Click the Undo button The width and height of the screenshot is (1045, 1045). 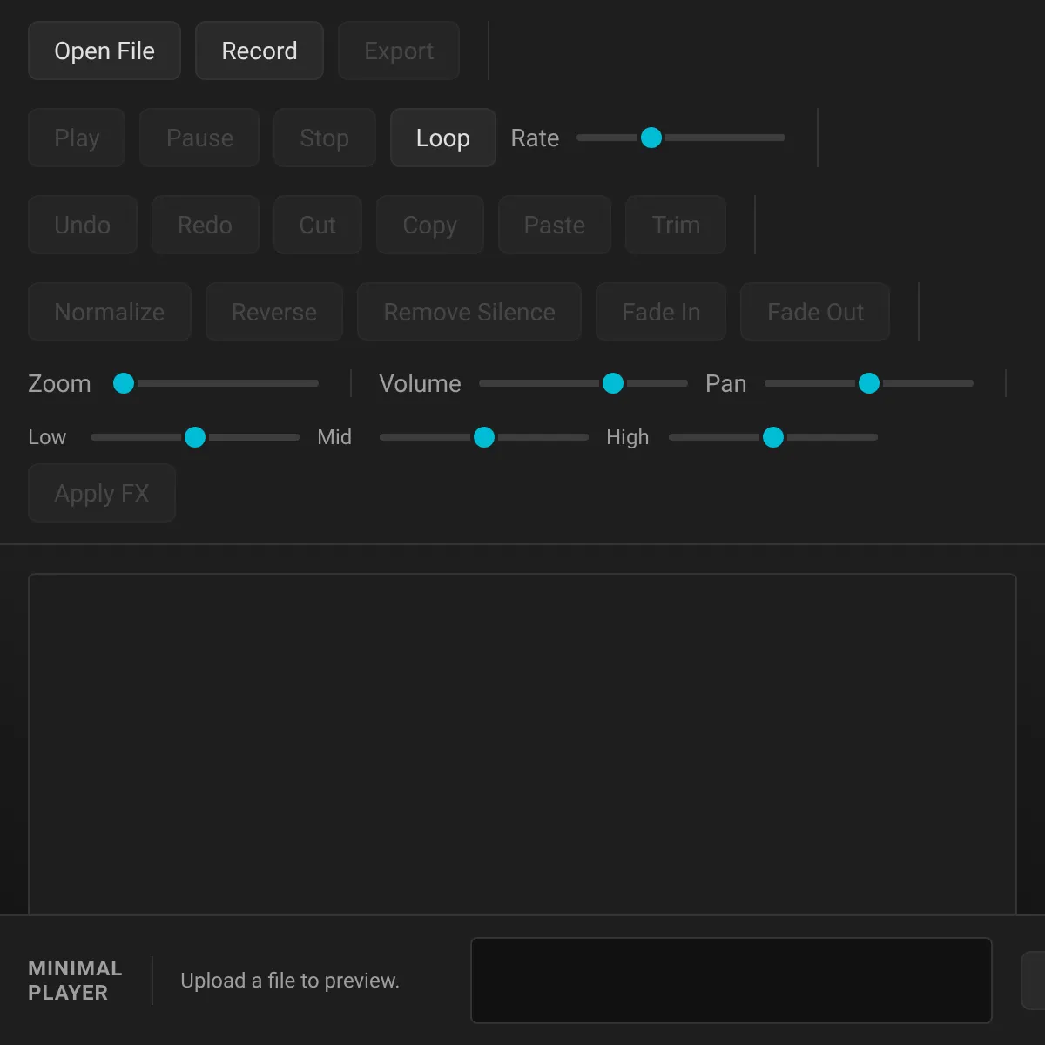click(83, 225)
